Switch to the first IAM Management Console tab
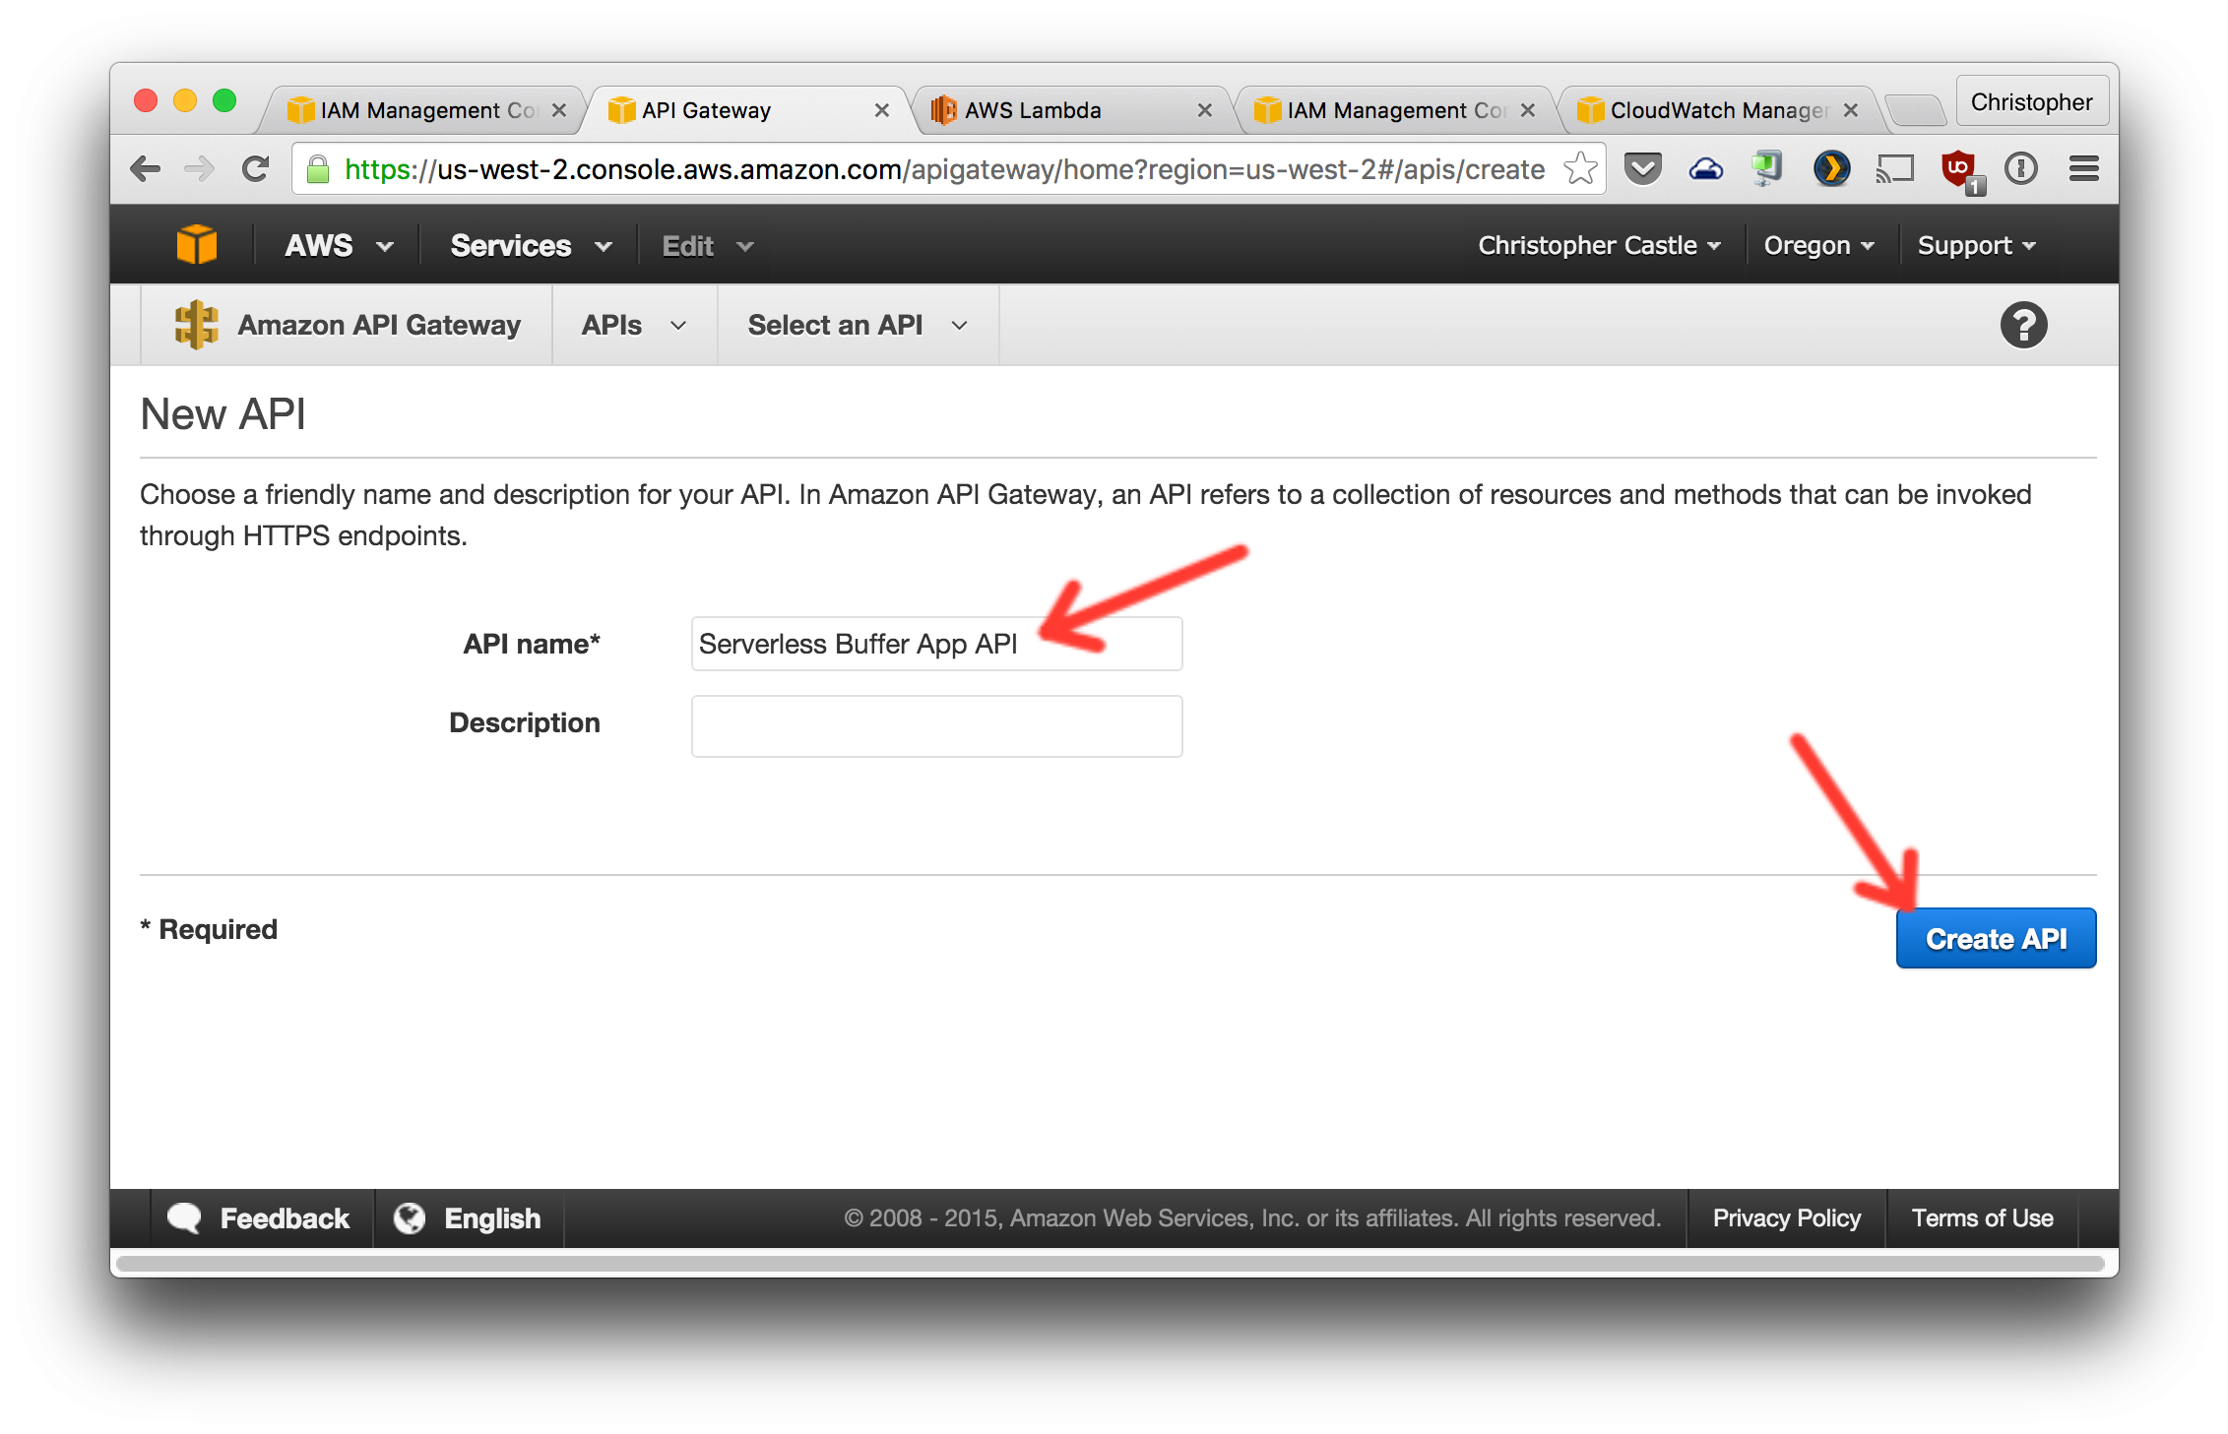The height and width of the screenshot is (1434, 2228). (x=423, y=110)
